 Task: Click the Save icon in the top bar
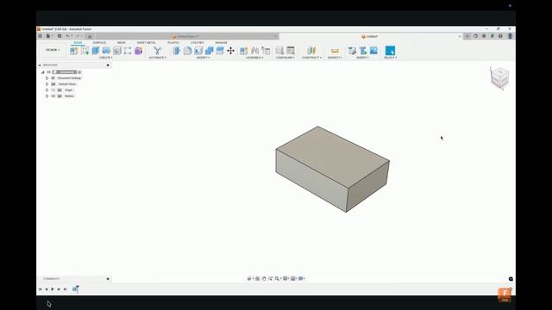tap(60, 36)
